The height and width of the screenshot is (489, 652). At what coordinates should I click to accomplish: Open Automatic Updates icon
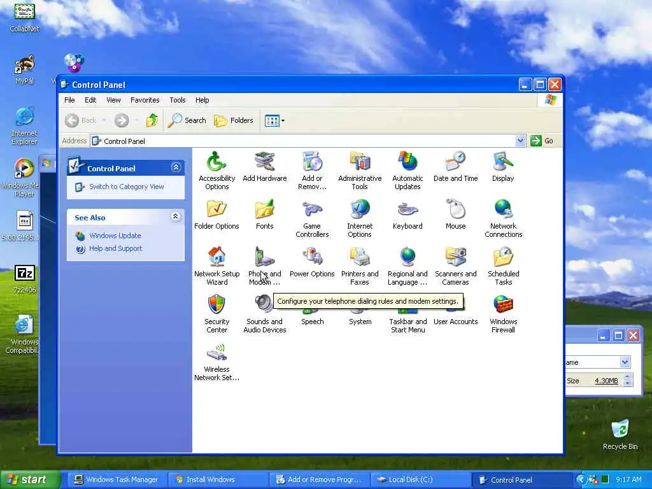click(x=407, y=171)
